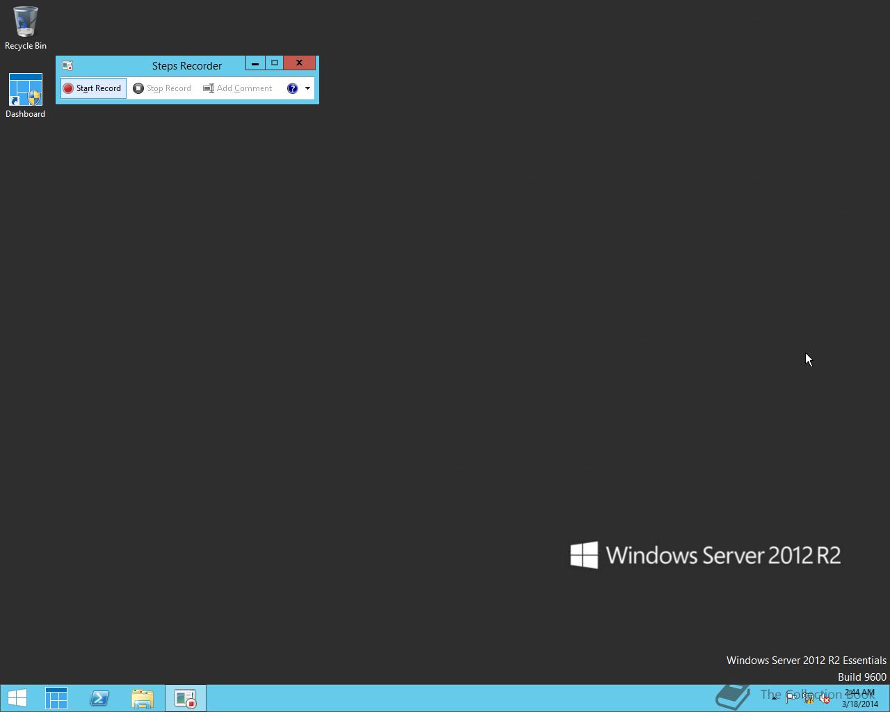
Task: Open Steps Recorder title bar system icon
Action: pyautogui.click(x=67, y=65)
